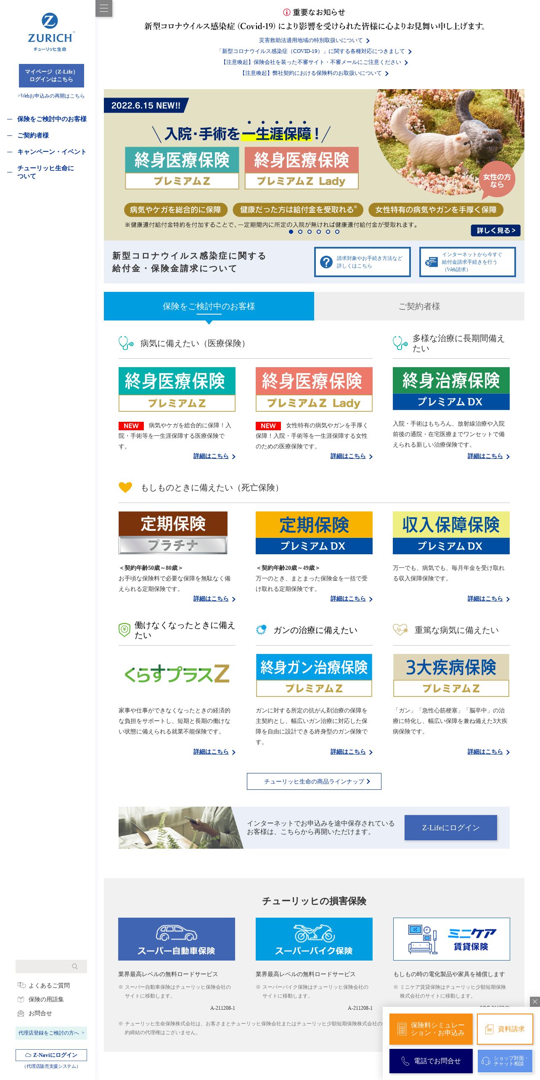Open 新型コロナウイルス感染症 各種対応 notice
Viewport: 540px width, 1080px height.
(x=314, y=51)
